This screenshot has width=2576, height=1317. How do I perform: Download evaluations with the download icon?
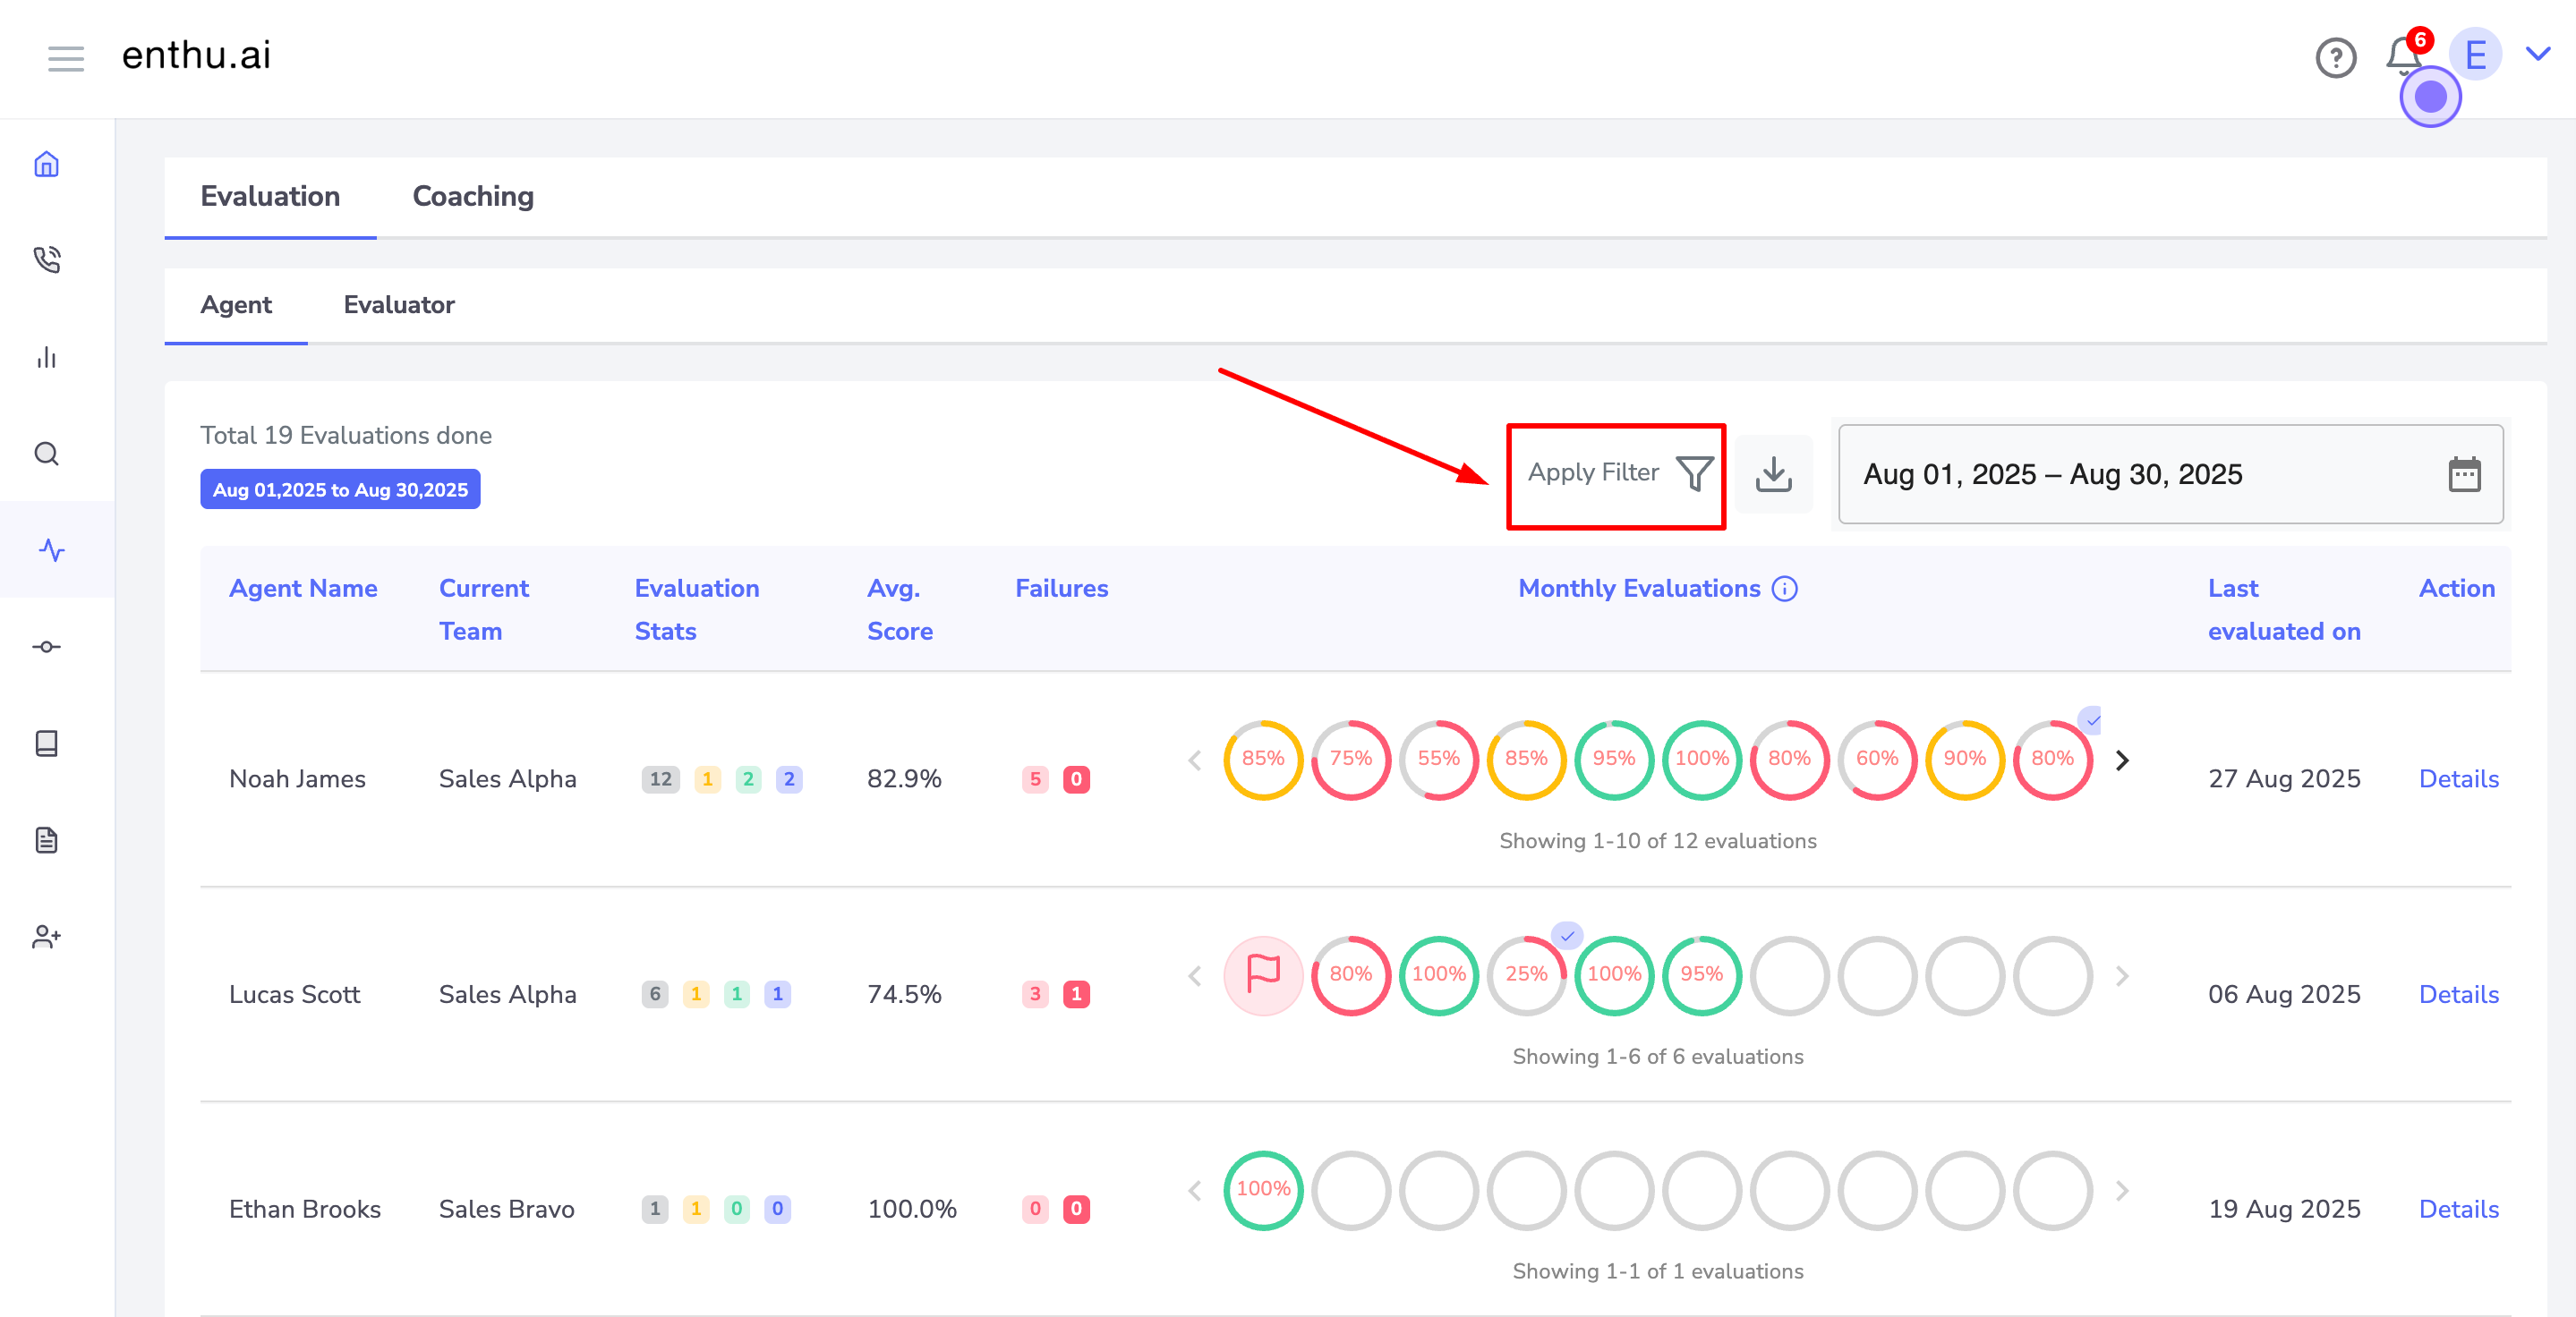click(1773, 473)
